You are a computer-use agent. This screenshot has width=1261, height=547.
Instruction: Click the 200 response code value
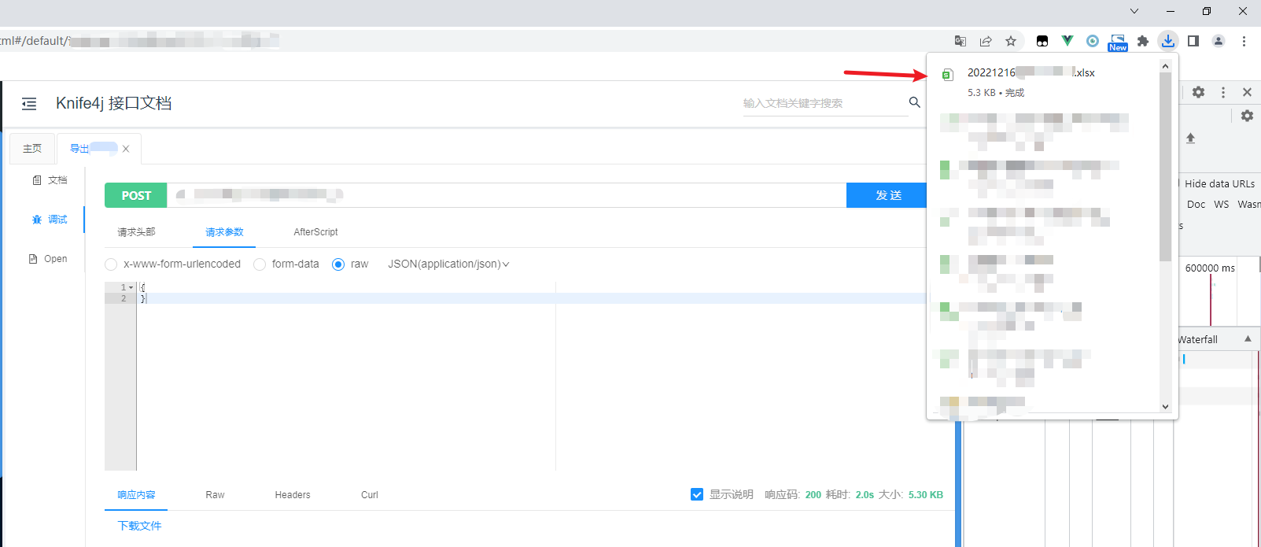click(813, 495)
